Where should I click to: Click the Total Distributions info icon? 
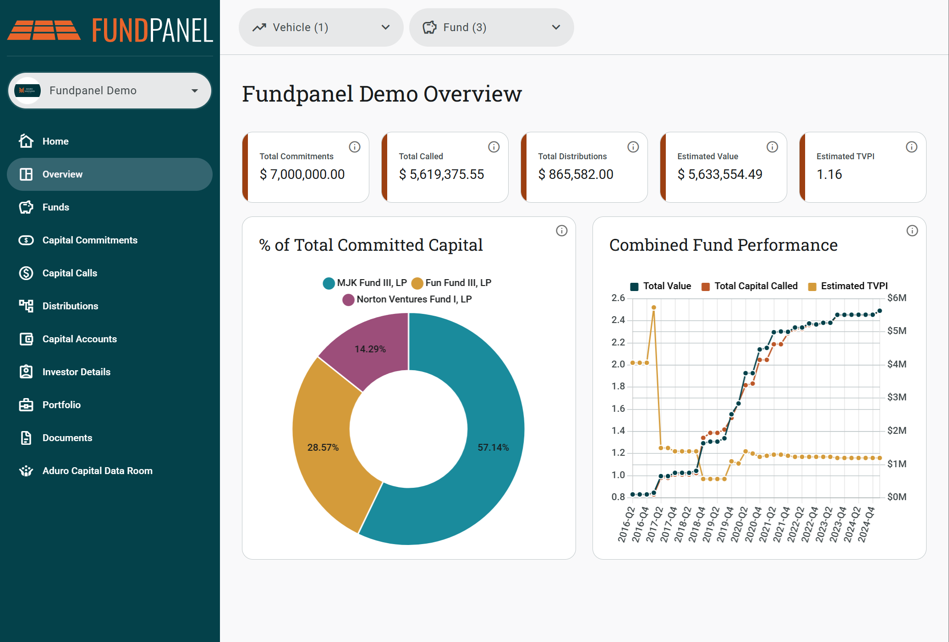point(633,147)
